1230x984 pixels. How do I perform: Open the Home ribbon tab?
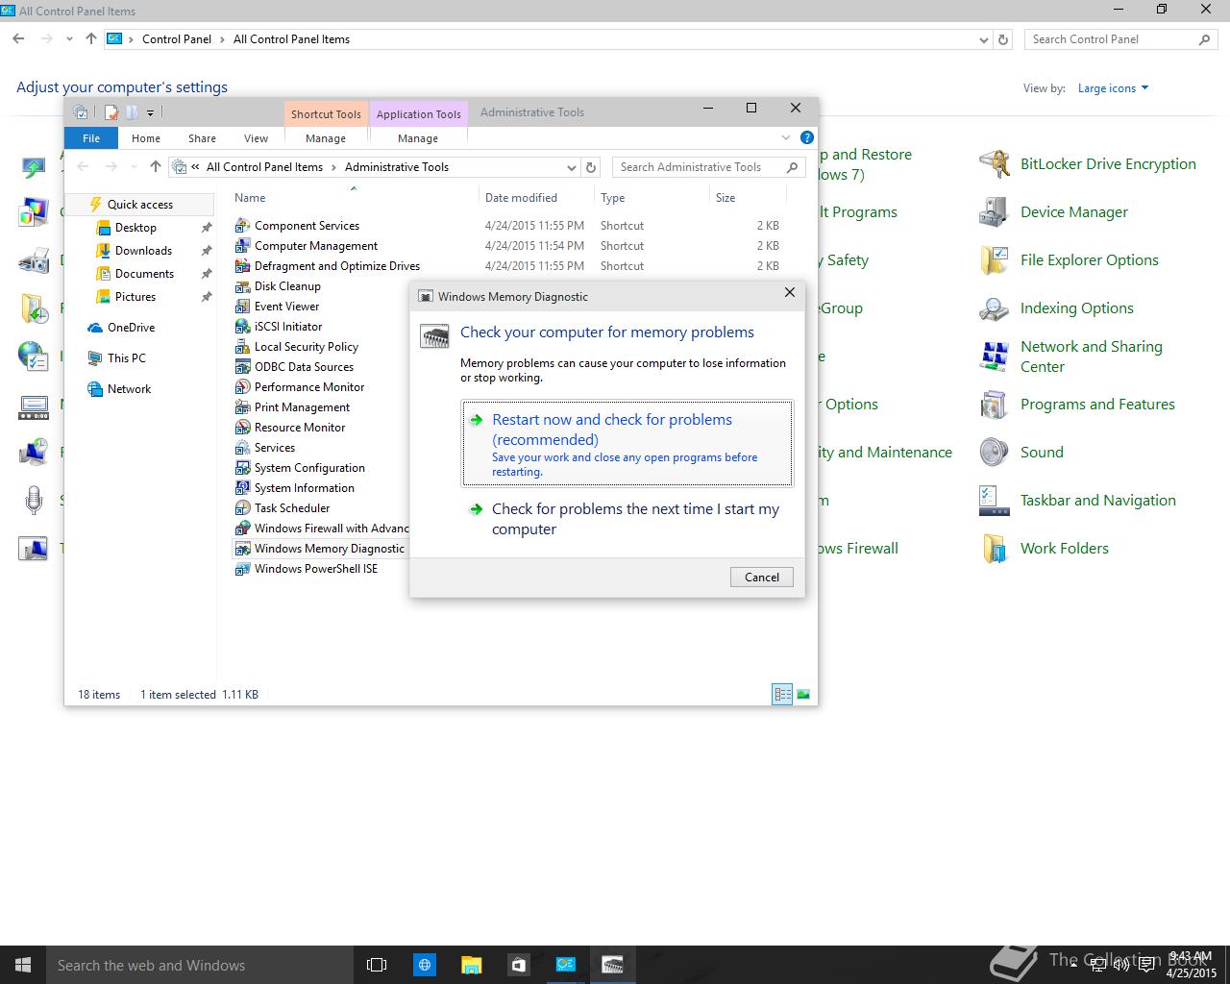click(x=146, y=138)
